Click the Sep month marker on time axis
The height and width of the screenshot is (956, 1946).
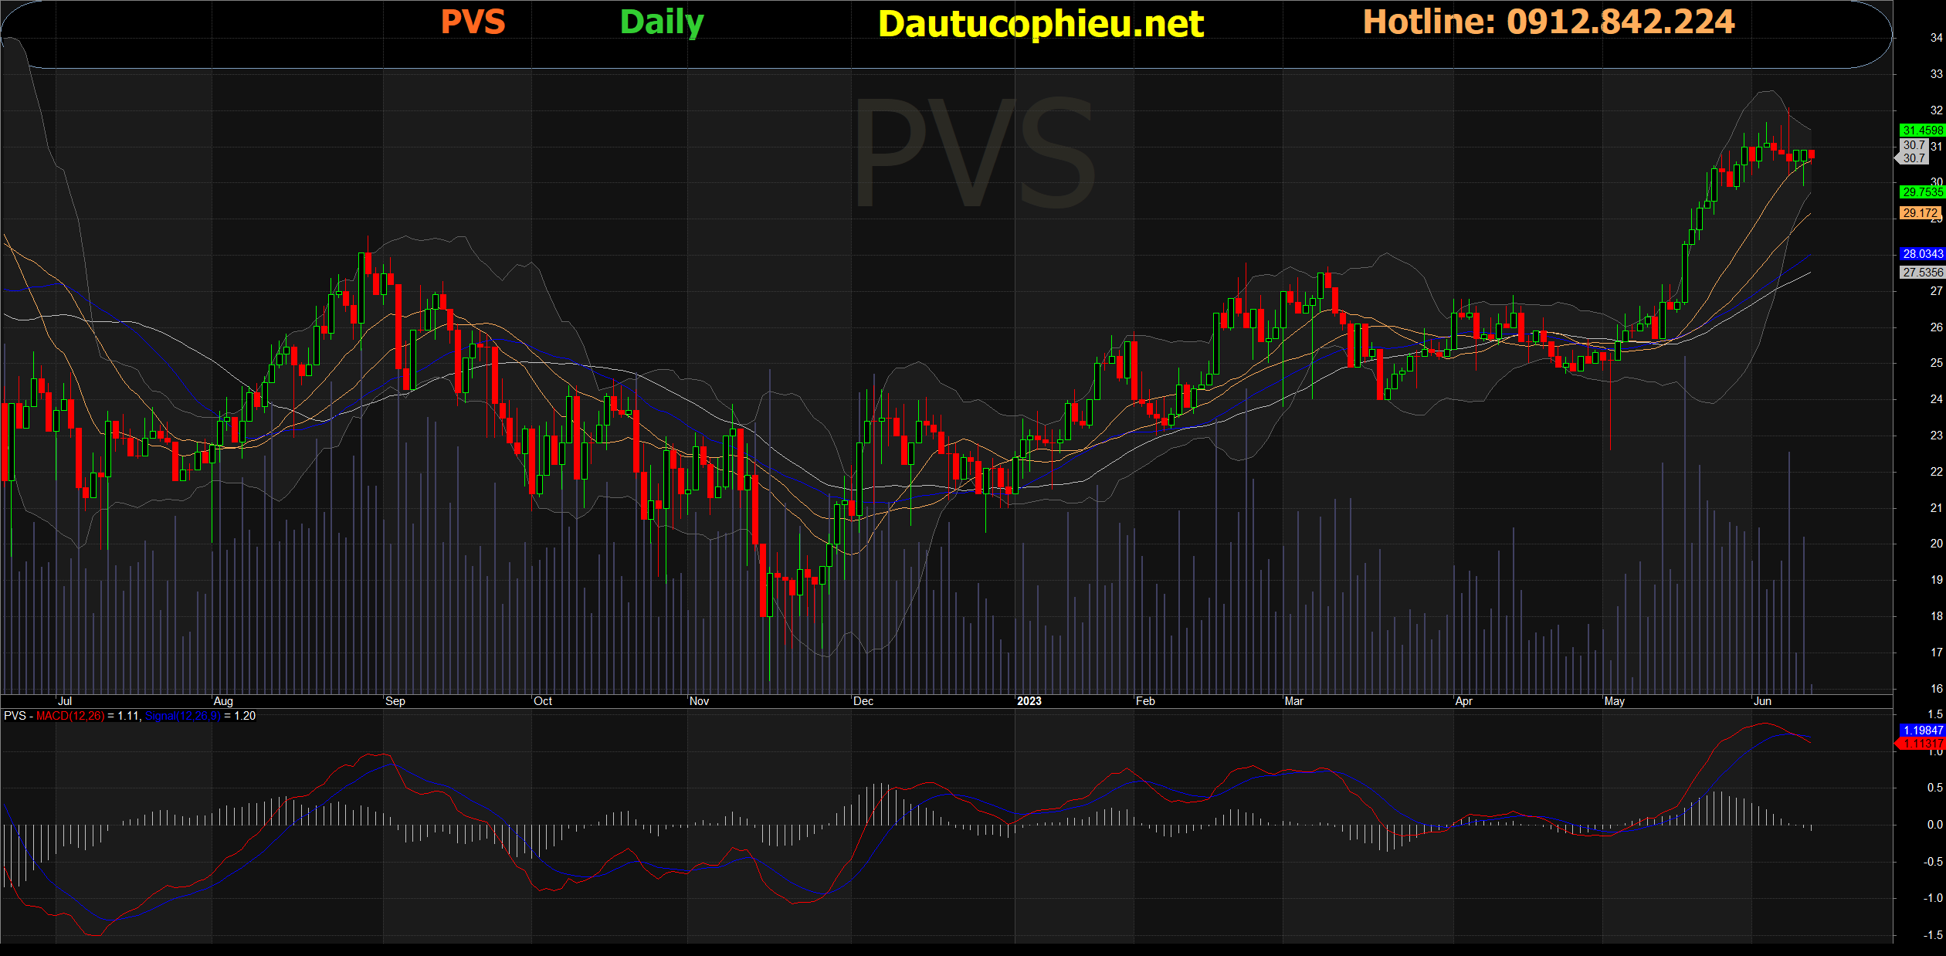click(x=395, y=701)
